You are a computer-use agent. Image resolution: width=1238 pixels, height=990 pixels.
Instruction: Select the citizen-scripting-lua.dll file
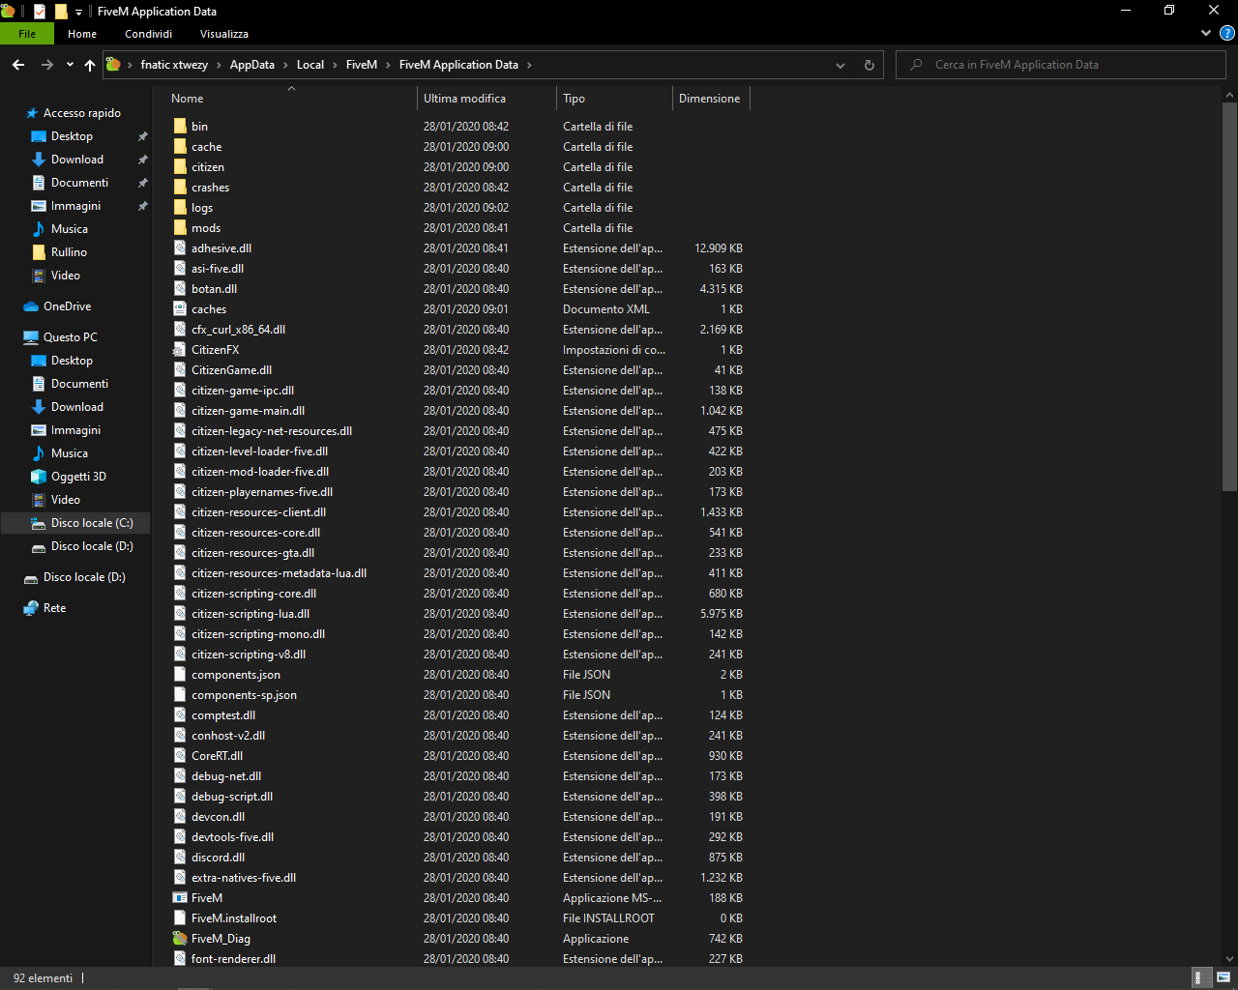point(251,614)
